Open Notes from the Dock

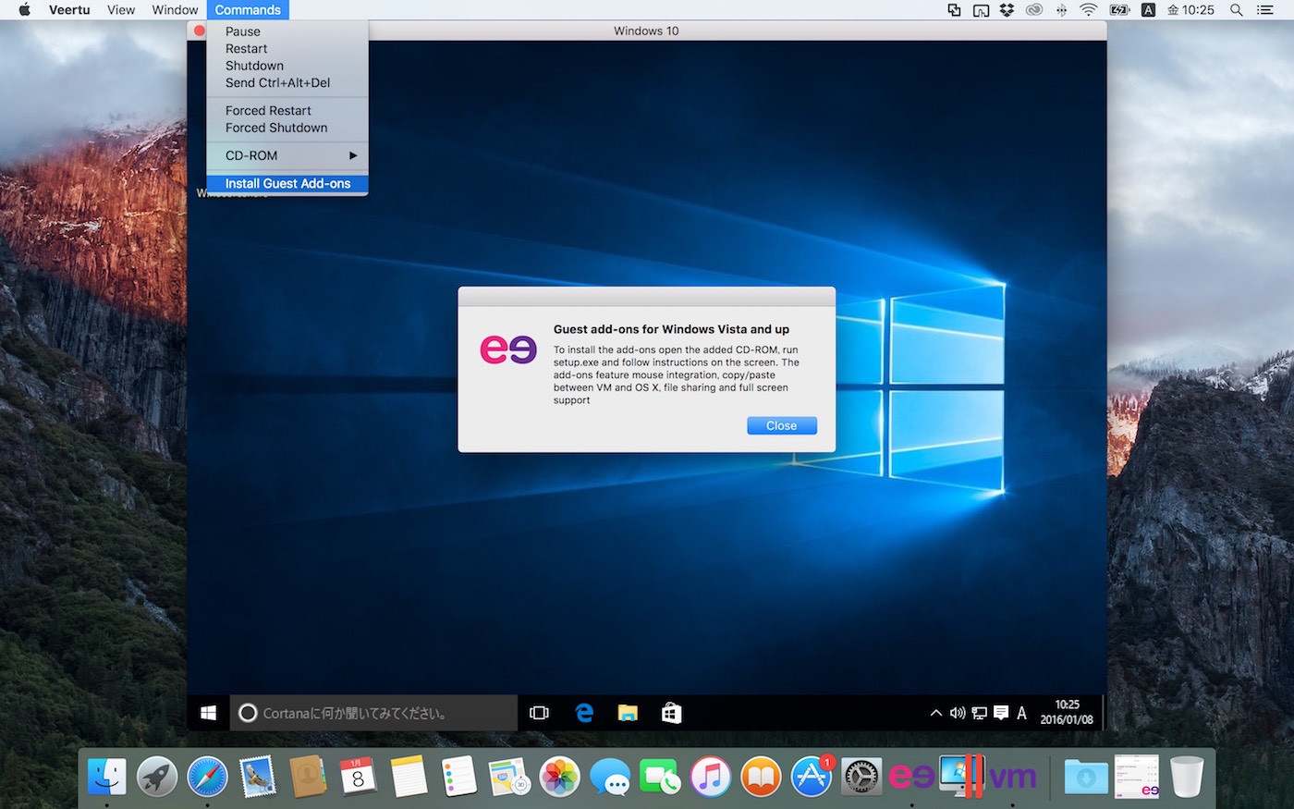click(409, 777)
